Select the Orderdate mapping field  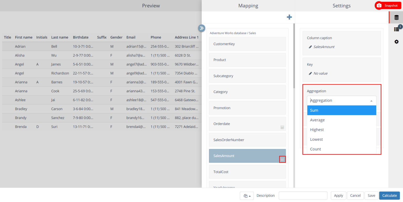click(247, 124)
